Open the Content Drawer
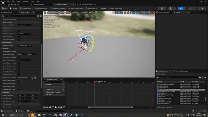 click(x=7, y=111)
